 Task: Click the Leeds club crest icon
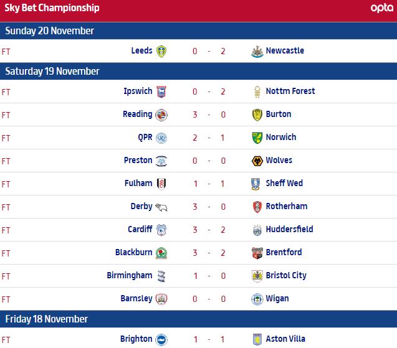click(161, 51)
